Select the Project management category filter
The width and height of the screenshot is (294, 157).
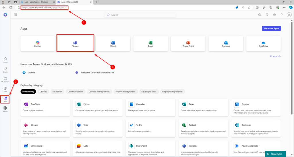[125, 92]
